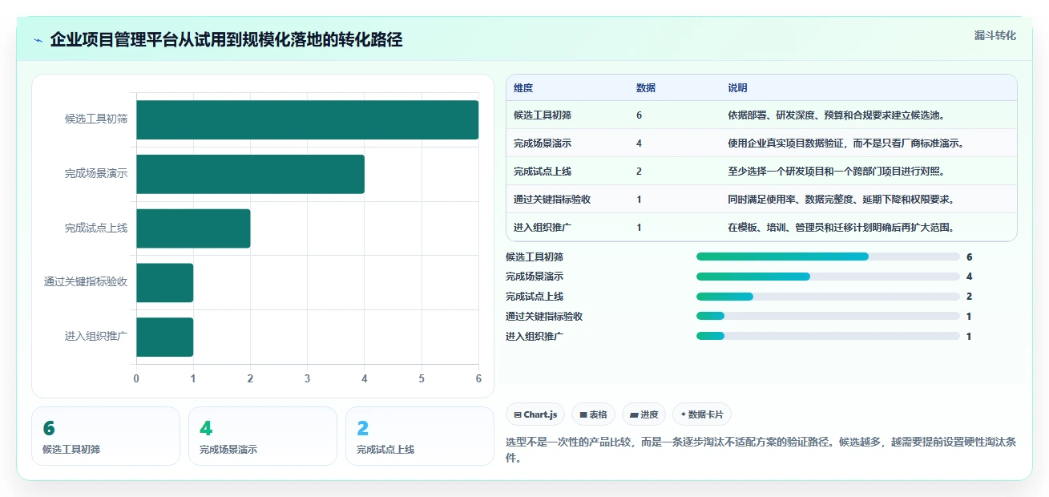Click the value 2 next to the progress bars
The image size is (1049, 497).
969,297
